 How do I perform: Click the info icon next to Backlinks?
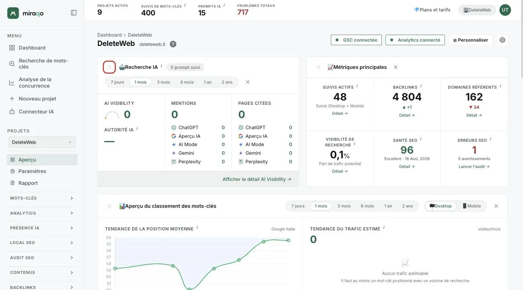pos(421,86)
